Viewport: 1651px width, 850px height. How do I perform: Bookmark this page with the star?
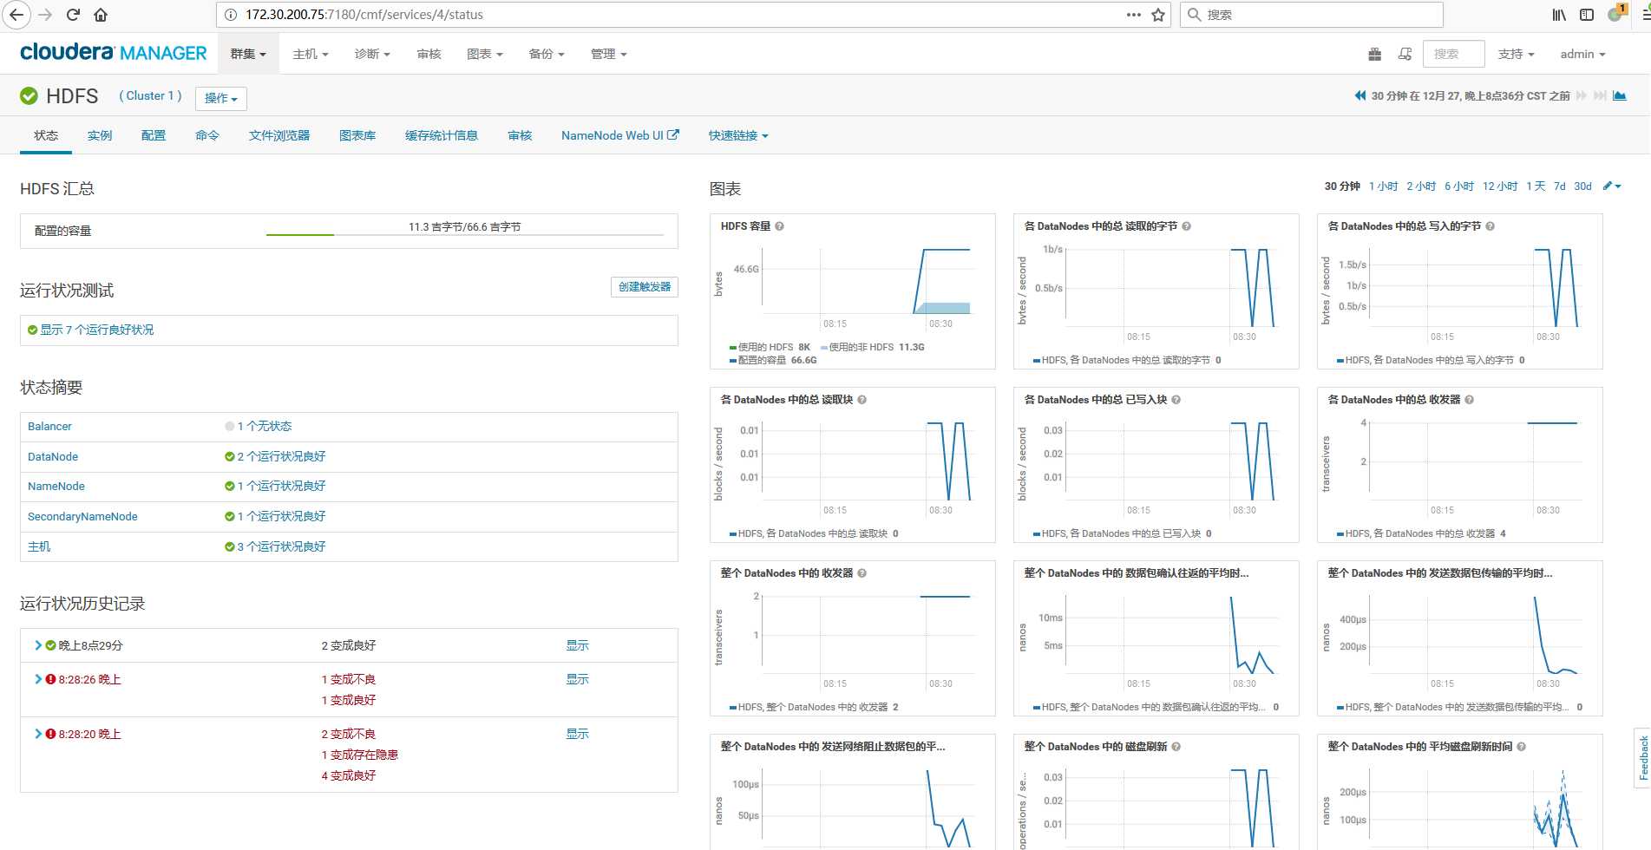1157,15
